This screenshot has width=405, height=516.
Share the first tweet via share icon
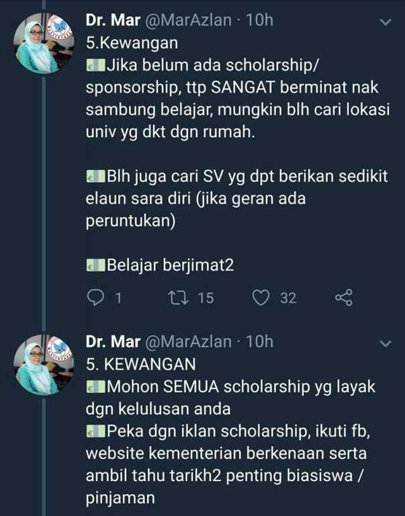pos(343,297)
